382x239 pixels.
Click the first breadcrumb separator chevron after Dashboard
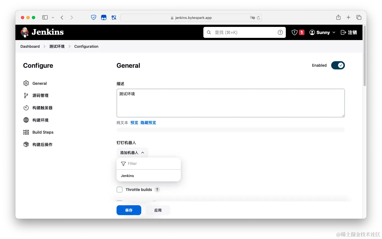point(45,46)
